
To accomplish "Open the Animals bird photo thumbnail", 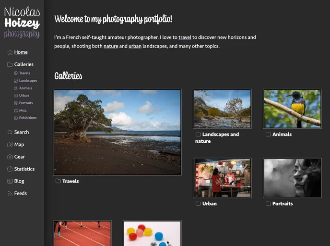I will pos(292,109).
